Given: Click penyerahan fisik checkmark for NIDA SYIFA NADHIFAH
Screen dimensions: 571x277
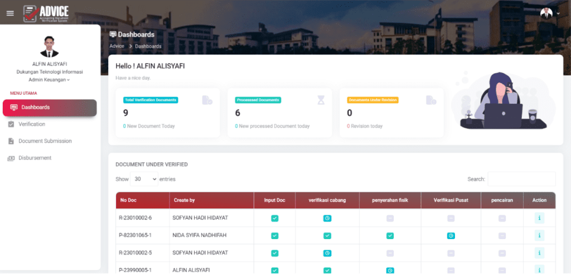Looking at the screenshot, I should pos(390,236).
